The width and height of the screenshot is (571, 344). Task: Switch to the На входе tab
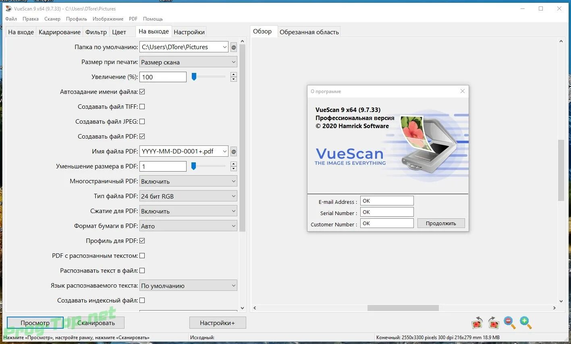pos(21,32)
